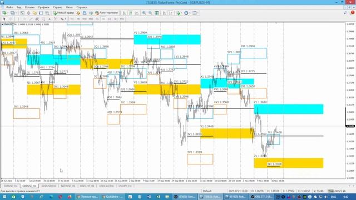Switch chart to Line Chart mode
356x200 pixels.
pos(137,13)
